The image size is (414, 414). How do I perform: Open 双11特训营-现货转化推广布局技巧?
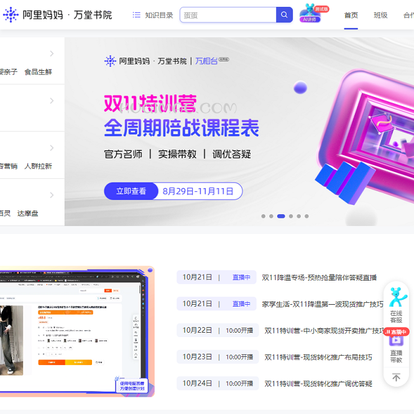318,358
